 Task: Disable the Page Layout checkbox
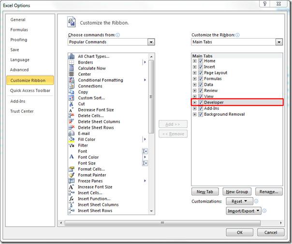201,73
